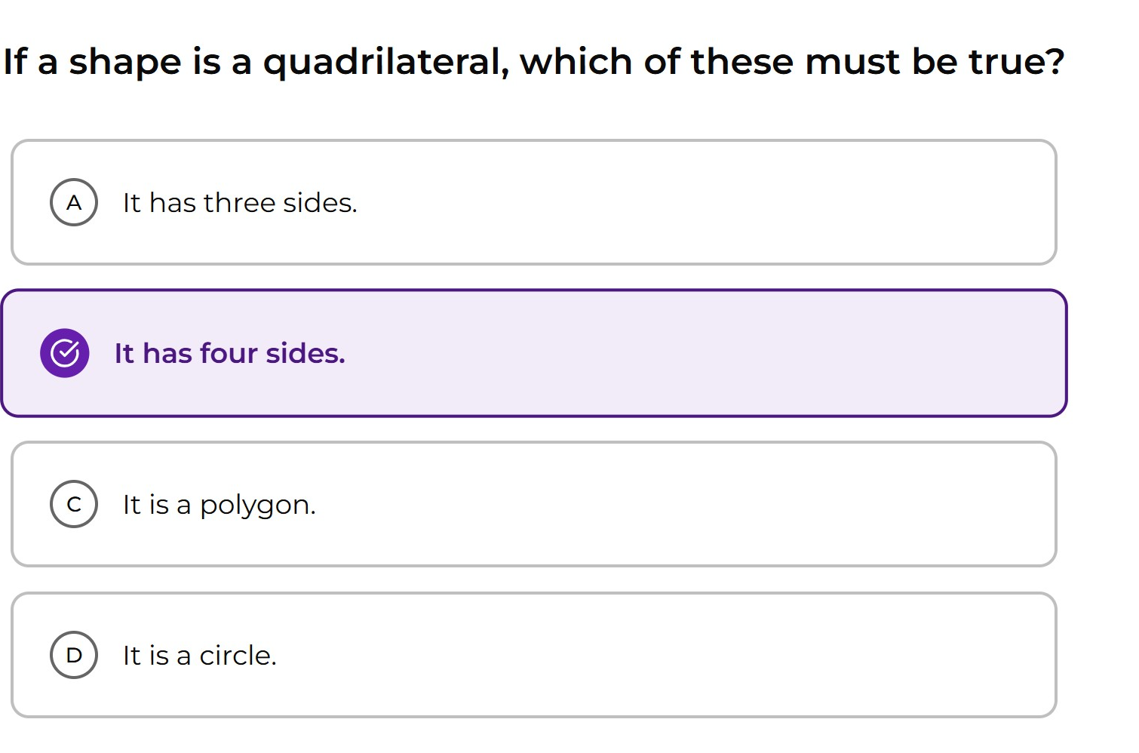Click the circled letter C badge

pyautogui.click(x=73, y=504)
